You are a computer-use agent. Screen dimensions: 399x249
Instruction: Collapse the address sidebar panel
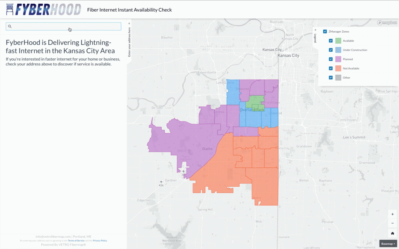click(129, 23)
